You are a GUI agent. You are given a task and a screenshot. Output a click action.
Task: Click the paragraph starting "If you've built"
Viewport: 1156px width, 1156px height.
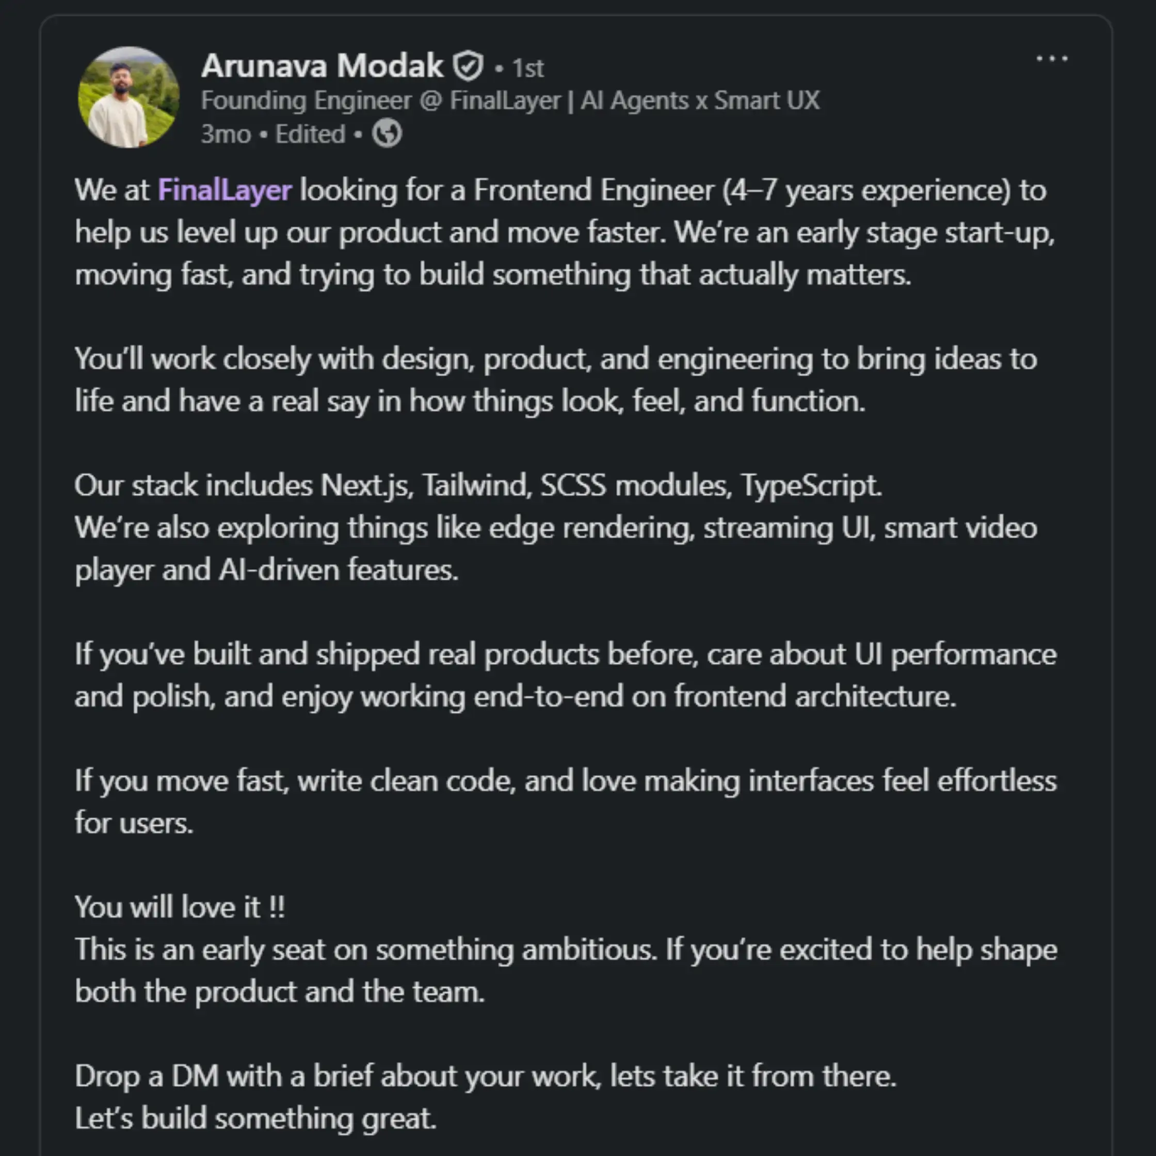(x=565, y=675)
